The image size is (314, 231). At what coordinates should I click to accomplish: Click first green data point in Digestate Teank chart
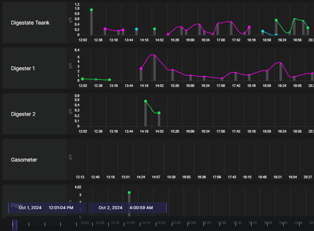click(x=92, y=10)
